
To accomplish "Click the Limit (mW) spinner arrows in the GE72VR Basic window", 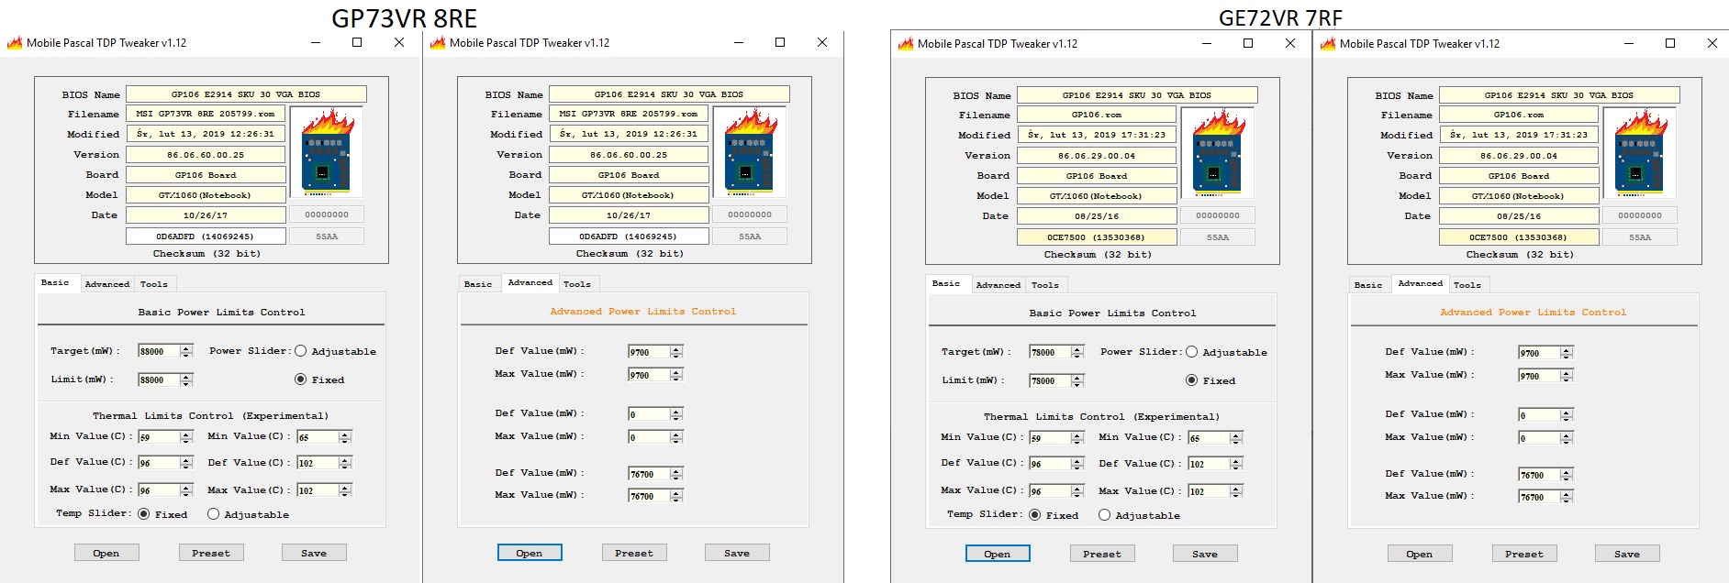I will pyautogui.click(x=1077, y=380).
